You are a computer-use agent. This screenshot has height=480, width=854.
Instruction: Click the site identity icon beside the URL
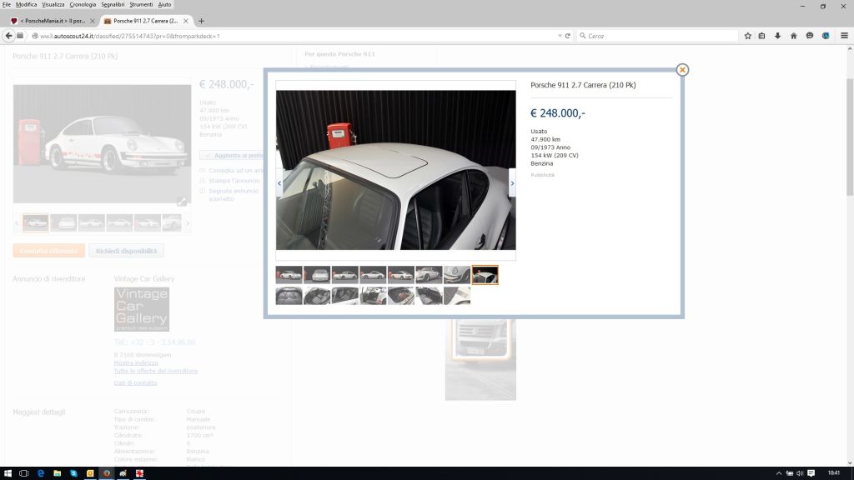point(35,36)
